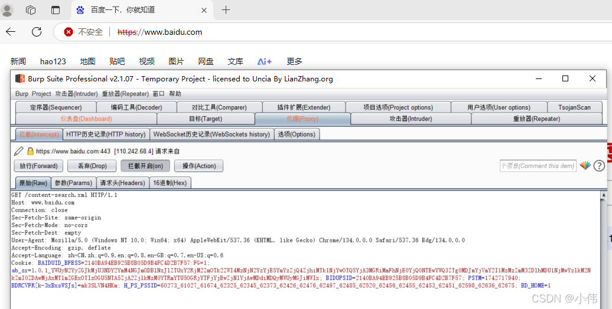612x309 pixels.
Task: Switch to the 参数(Params) view tab
Action: click(73, 183)
